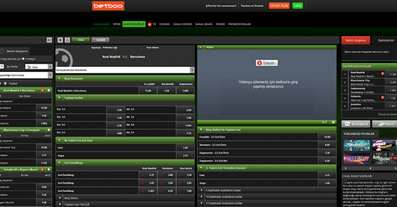
Task: Click live stream icon on Schalke 04 row
Action: tap(42, 170)
